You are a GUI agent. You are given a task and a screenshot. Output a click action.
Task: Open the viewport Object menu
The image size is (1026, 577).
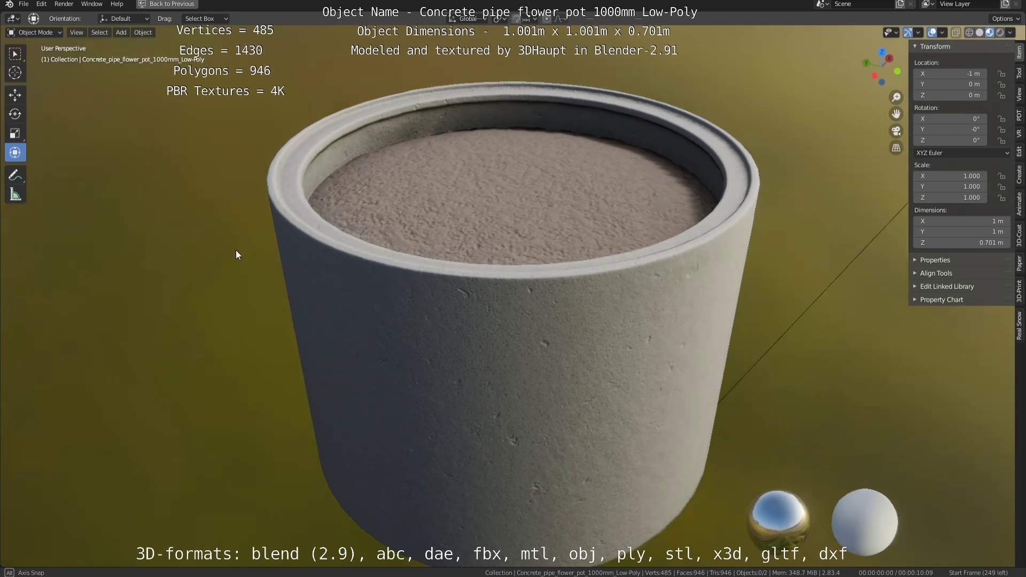pos(143,33)
